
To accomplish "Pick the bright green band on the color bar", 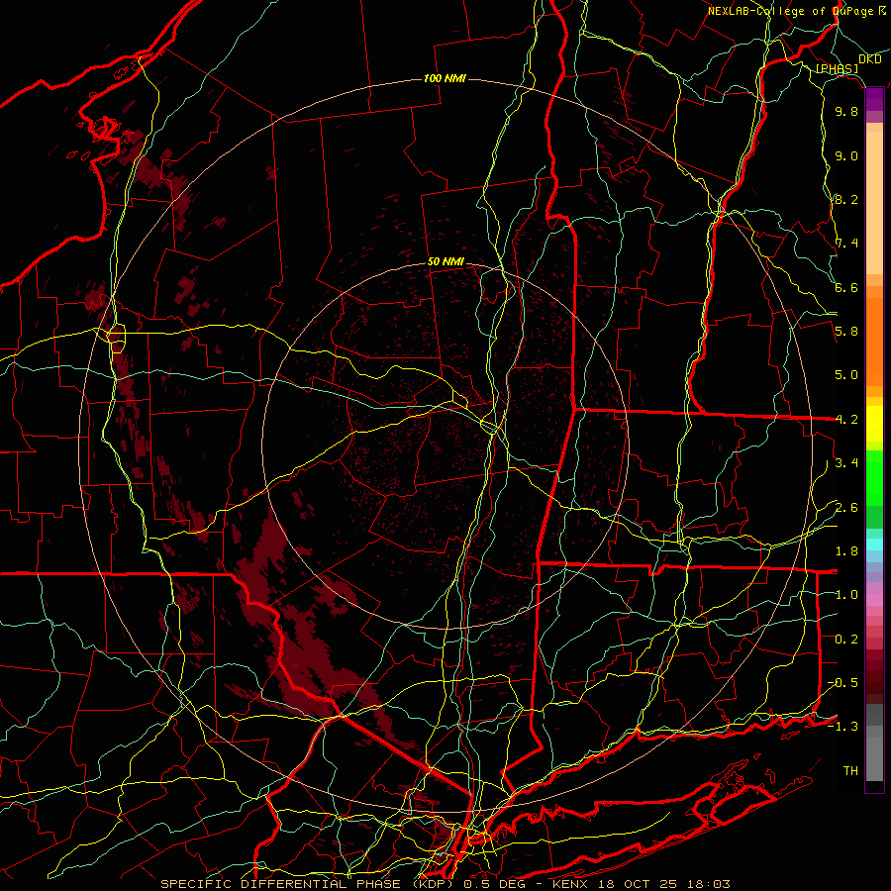I will pos(874,478).
